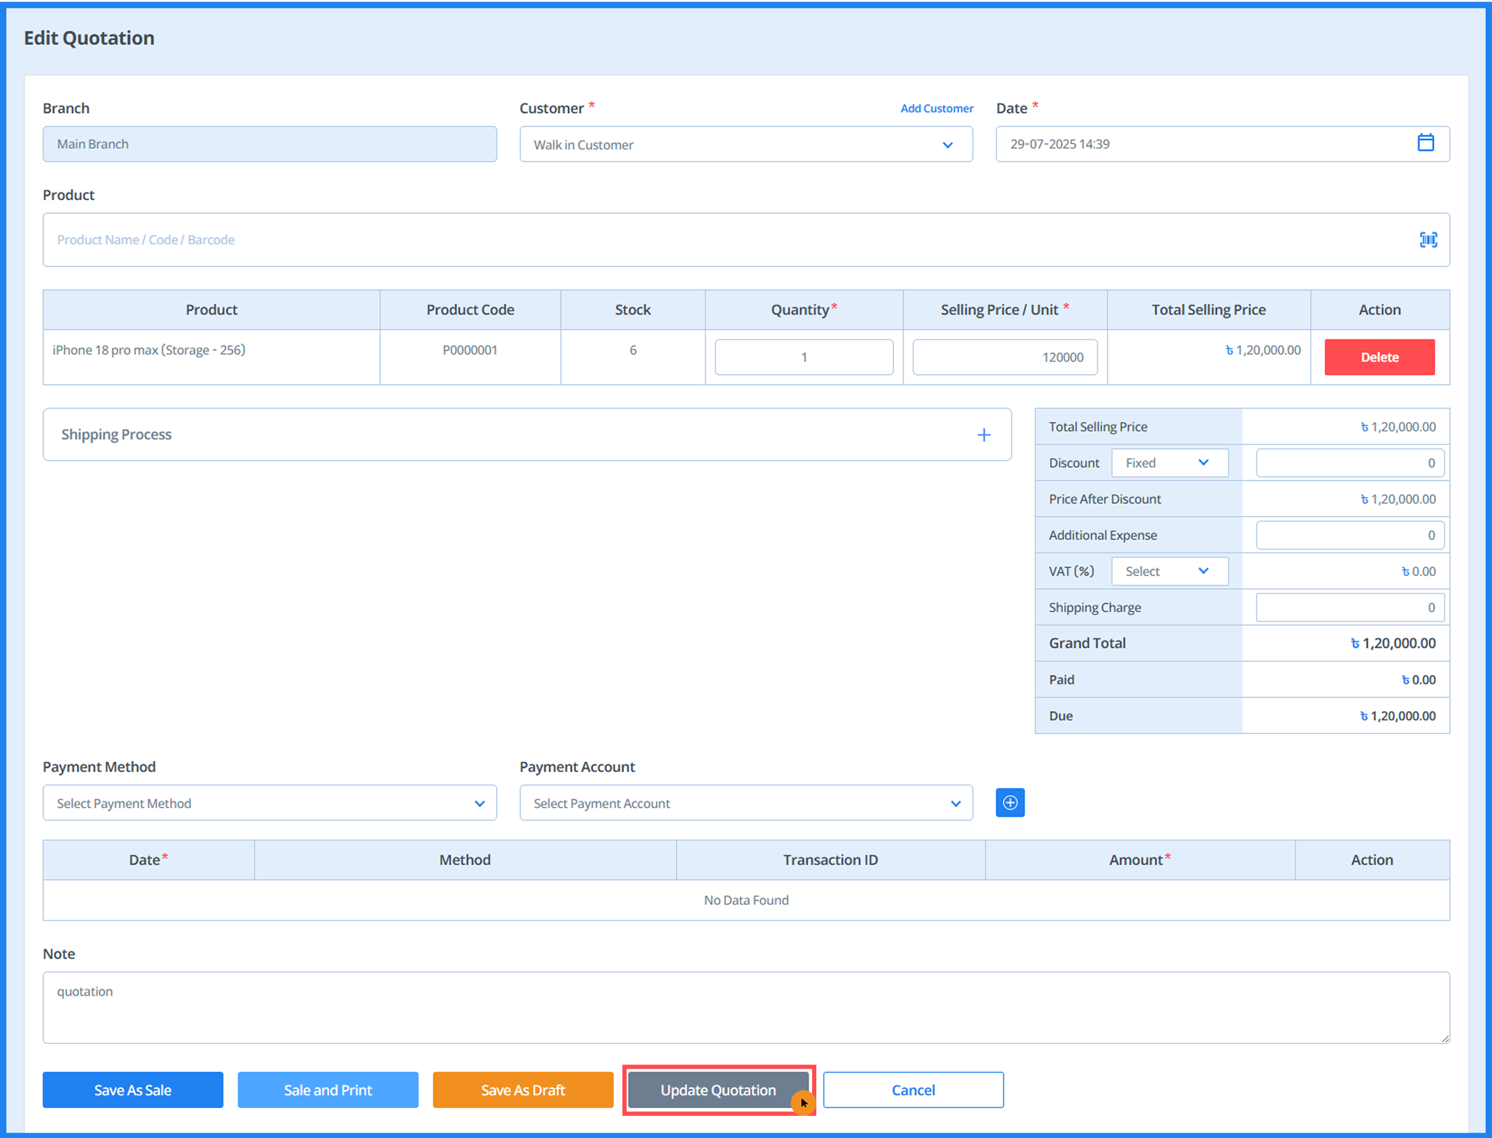Screen dimensions: 1492x1138
Task: Click the Save As Sale button
Action: (x=133, y=1090)
